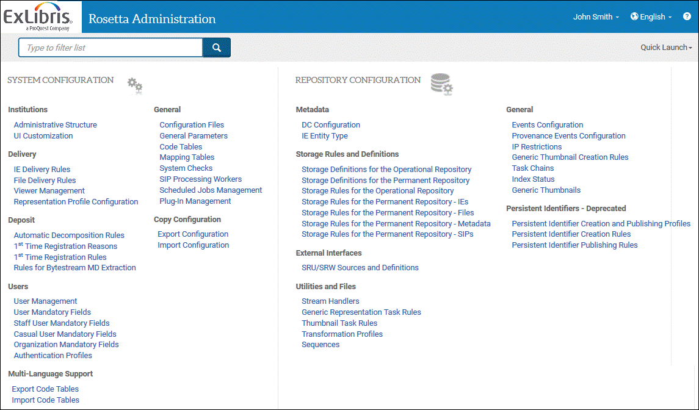699x410 pixels.
Task: Open Export Code Tables
Action: (x=45, y=389)
